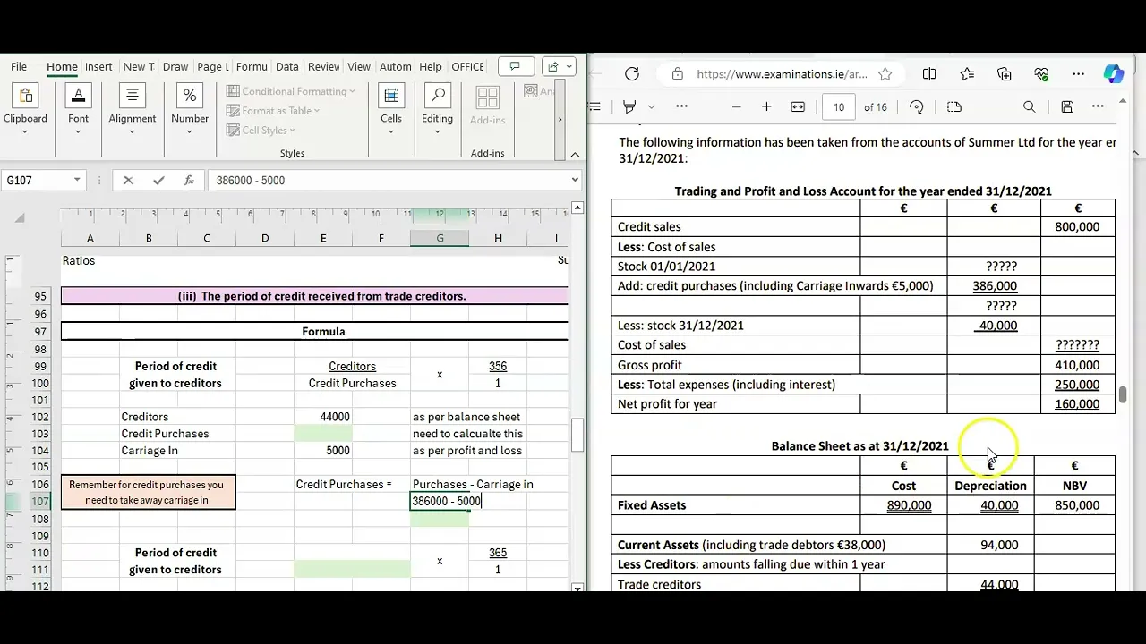Select the PDF highlight tool

pyautogui.click(x=629, y=106)
